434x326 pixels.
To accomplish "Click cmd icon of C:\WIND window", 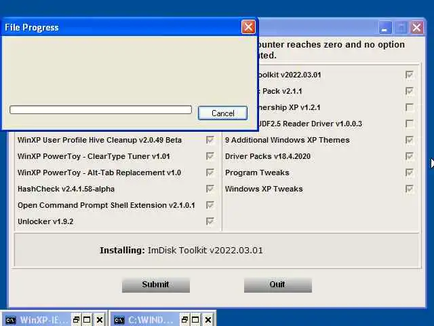I will click(119, 320).
